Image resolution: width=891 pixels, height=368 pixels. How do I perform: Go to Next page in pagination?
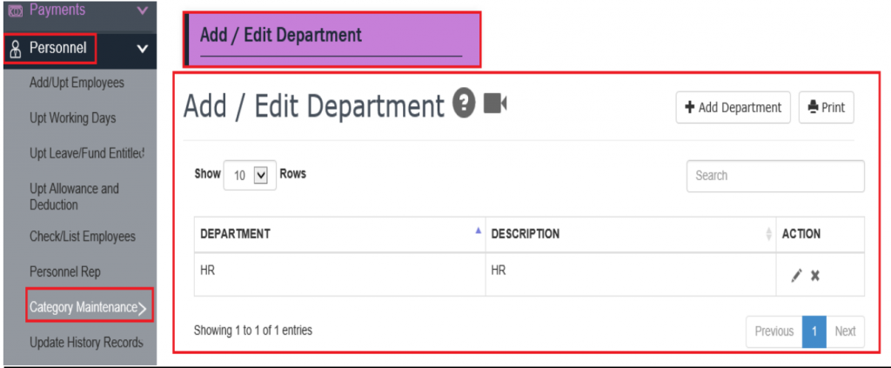845,331
